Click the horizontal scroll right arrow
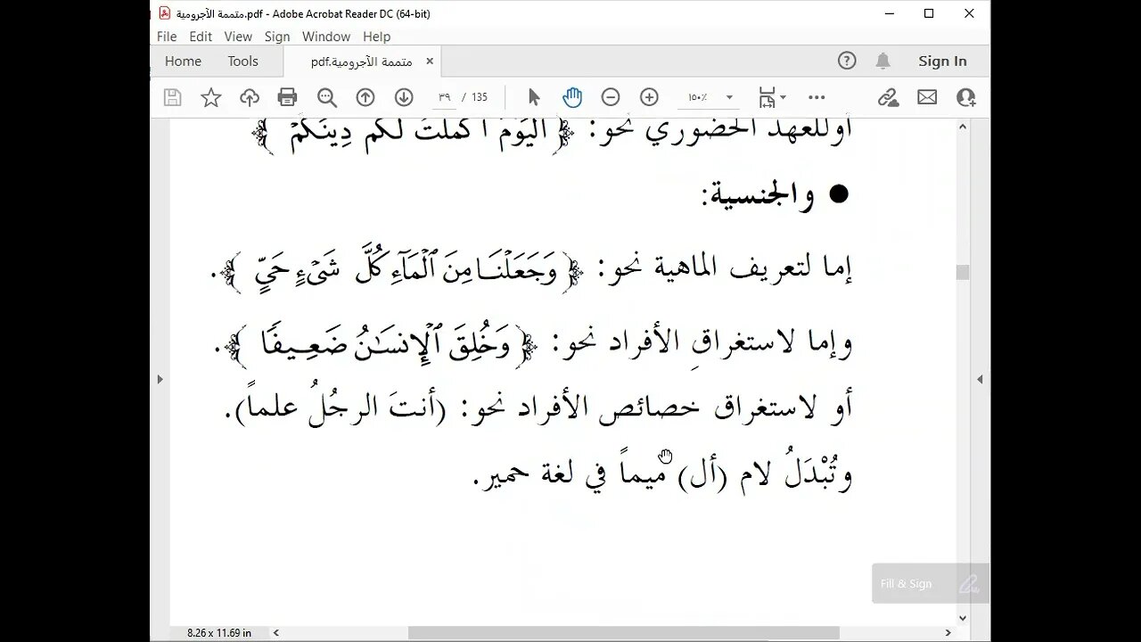The image size is (1141, 642). point(949,633)
